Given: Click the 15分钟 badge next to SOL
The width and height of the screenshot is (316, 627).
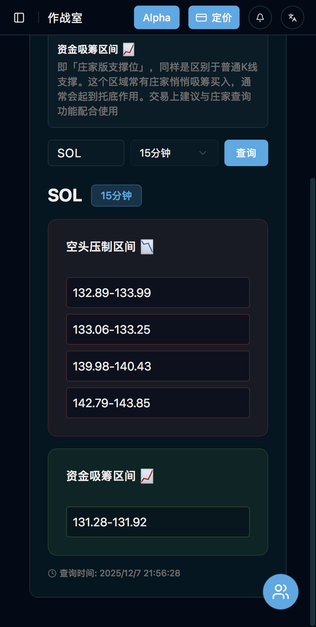Looking at the screenshot, I should coord(116,196).
